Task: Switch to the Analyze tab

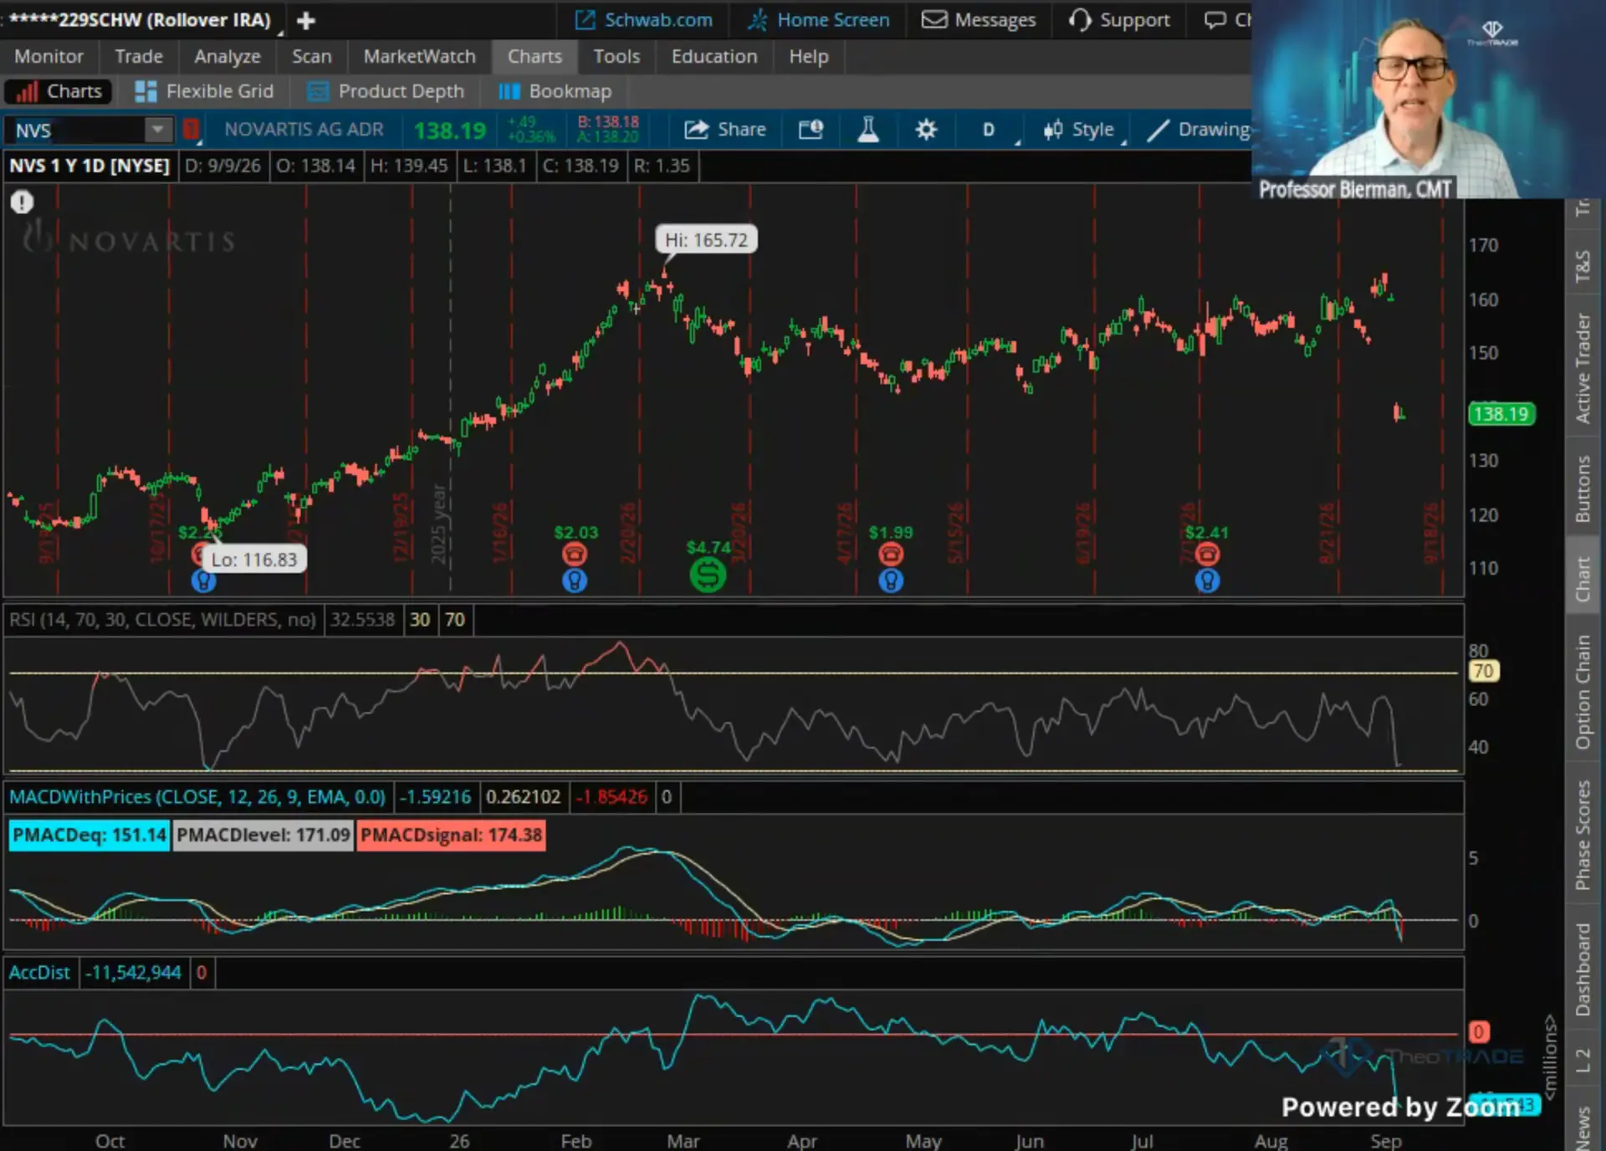Action: [x=228, y=56]
